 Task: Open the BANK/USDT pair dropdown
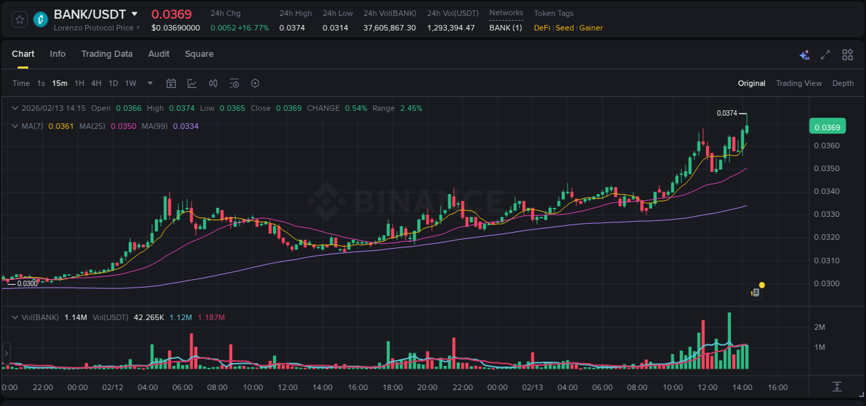click(x=136, y=14)
